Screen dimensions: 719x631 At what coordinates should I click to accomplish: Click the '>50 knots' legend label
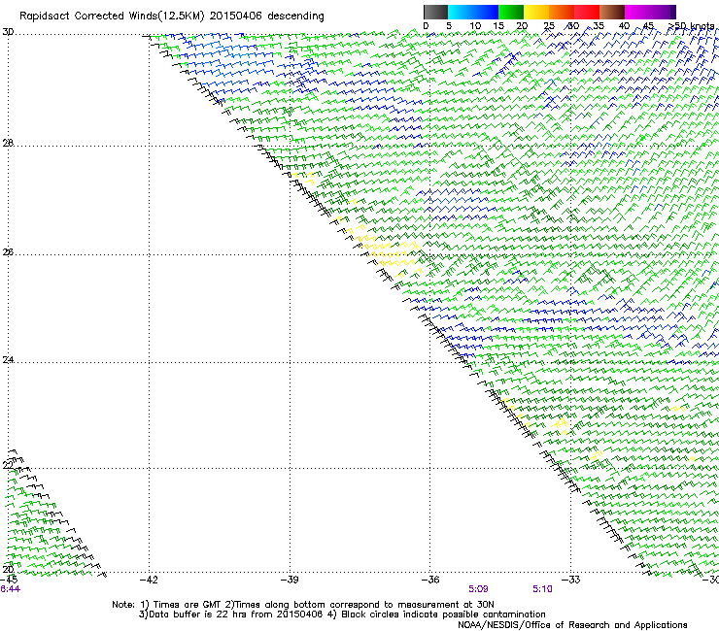pos(691,26)
